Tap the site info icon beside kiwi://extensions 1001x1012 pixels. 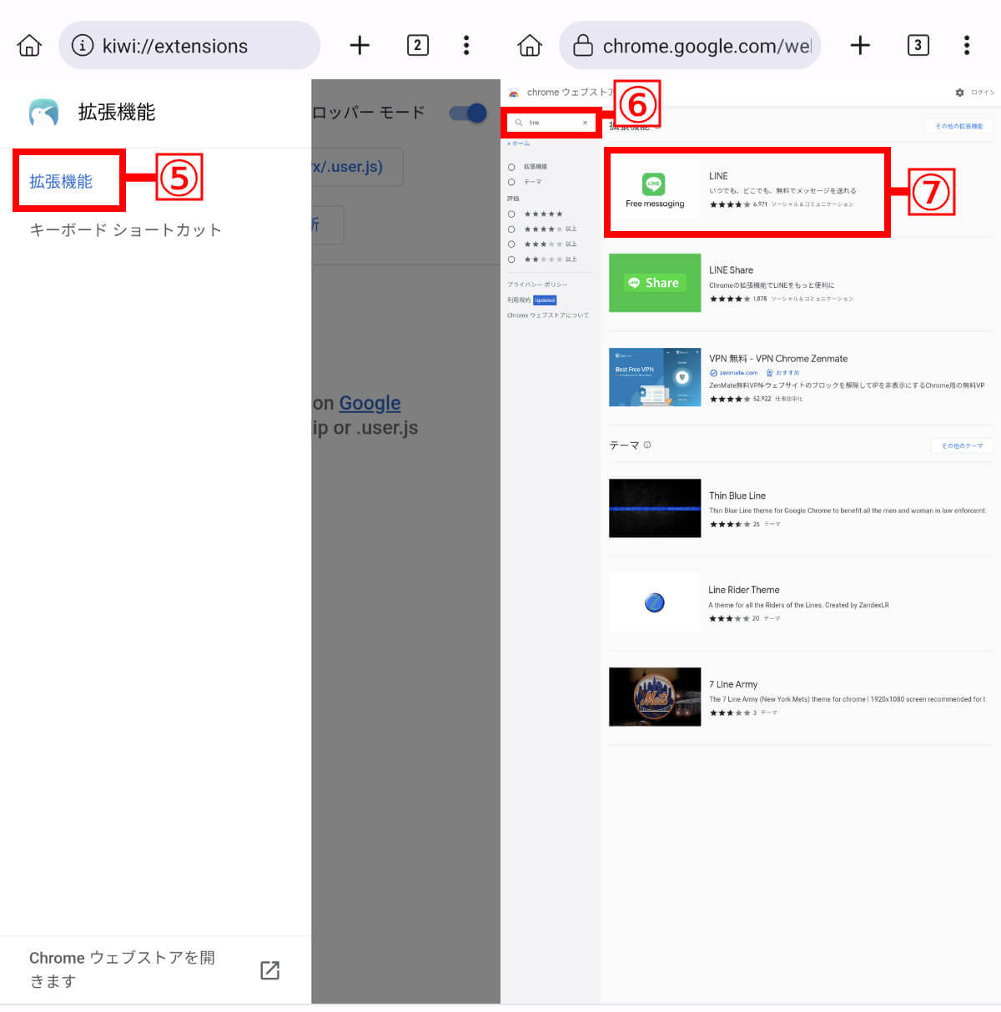(83, 45)
